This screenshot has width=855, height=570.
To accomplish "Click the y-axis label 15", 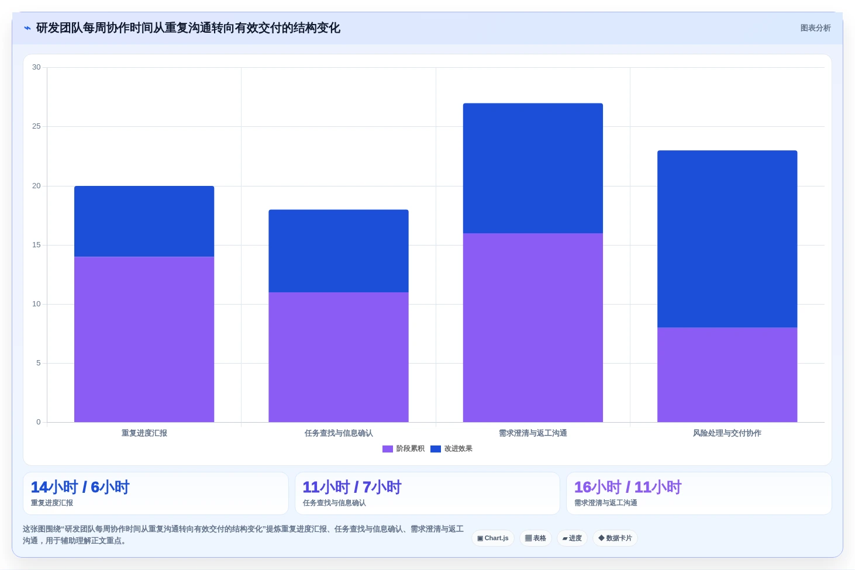I will tap(36, 245).
